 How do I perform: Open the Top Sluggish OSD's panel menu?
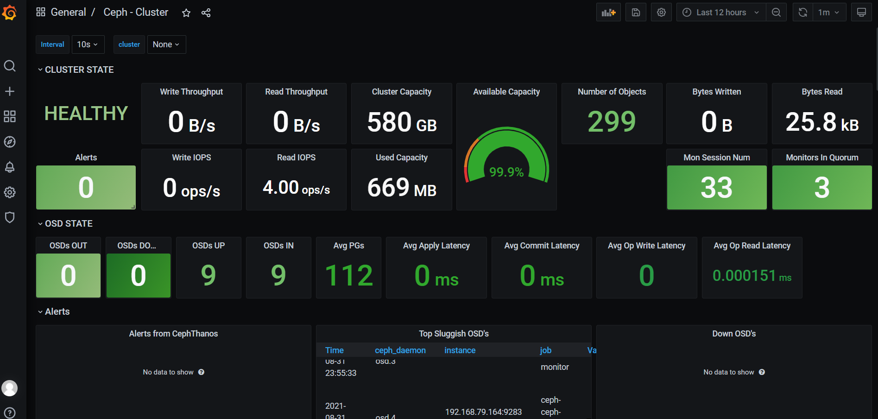pos(454,334)
